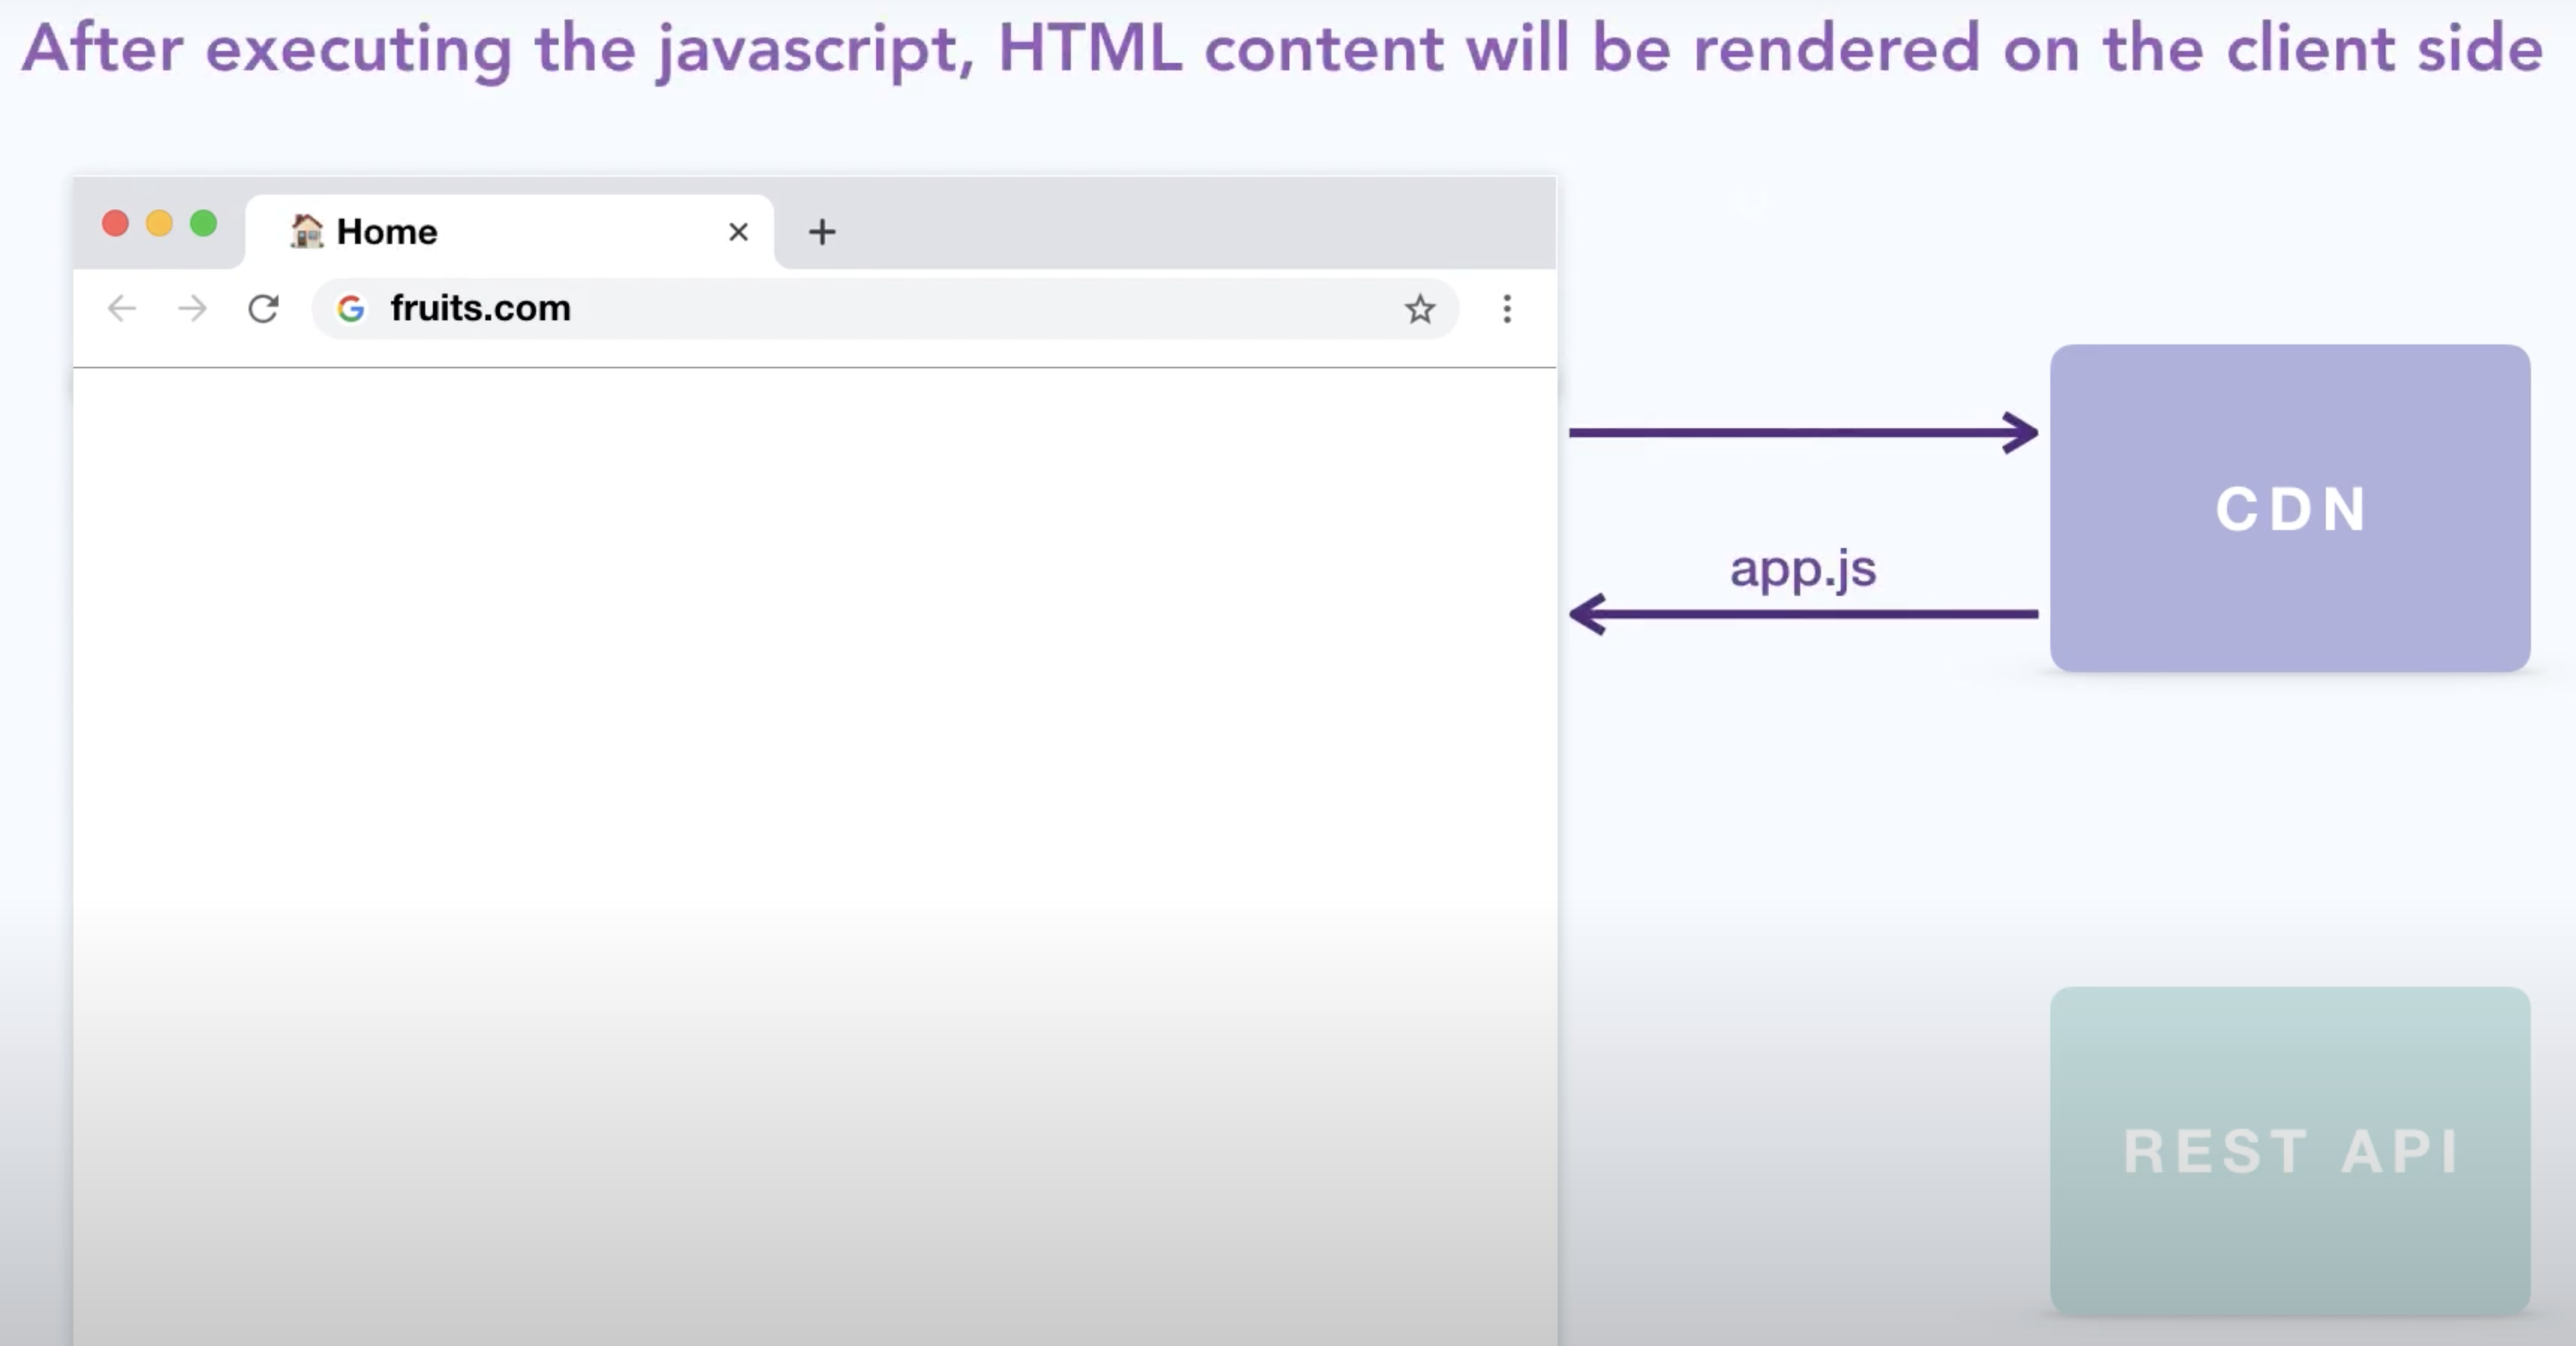Click the green maximize window button

tap(203, 223)
